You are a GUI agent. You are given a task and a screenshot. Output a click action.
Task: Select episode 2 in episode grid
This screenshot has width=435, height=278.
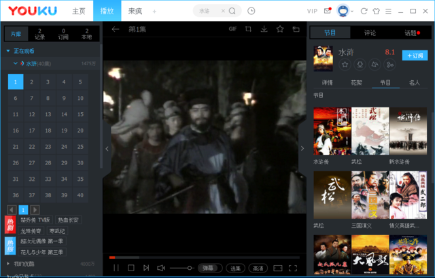[32, 82]
